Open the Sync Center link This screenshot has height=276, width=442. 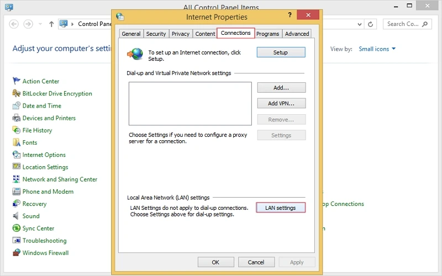point(38,229)
